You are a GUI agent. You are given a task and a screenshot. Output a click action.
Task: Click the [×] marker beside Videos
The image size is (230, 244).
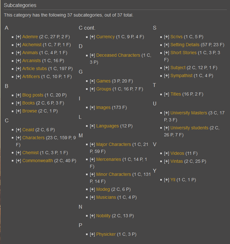[x=166, y=154]
